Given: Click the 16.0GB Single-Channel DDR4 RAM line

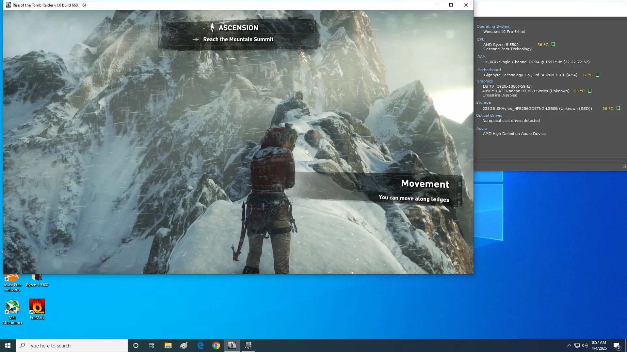Looking at the screenshot, I should coord(537,62).
